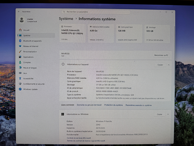Click the Jeux controller icon
This screenshot has height=146, width=194.
coord(20,73)
